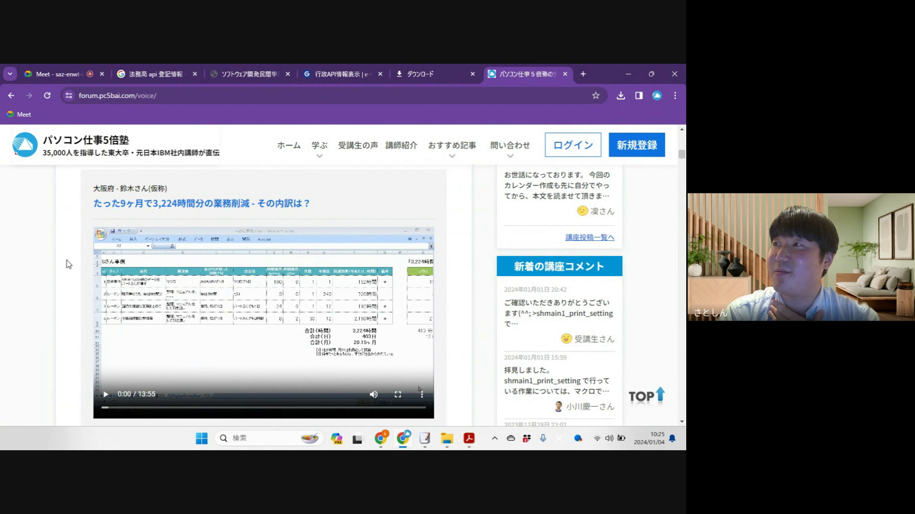The image size is (915, 514).
Task: Mute the video volume
Action: coord(374,395)
